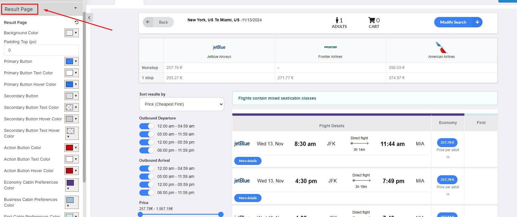This screenshot has height=217, width=517.
Task: Click the American Airlines logo in fare matrix
Action: click(441, 47)
